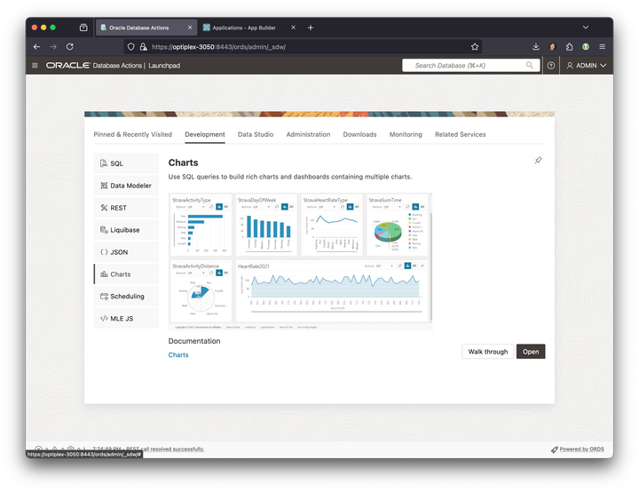Click the Charts dashboard preview thumbnail
This screenshot has height=492, width=639.
coord(300,261)
